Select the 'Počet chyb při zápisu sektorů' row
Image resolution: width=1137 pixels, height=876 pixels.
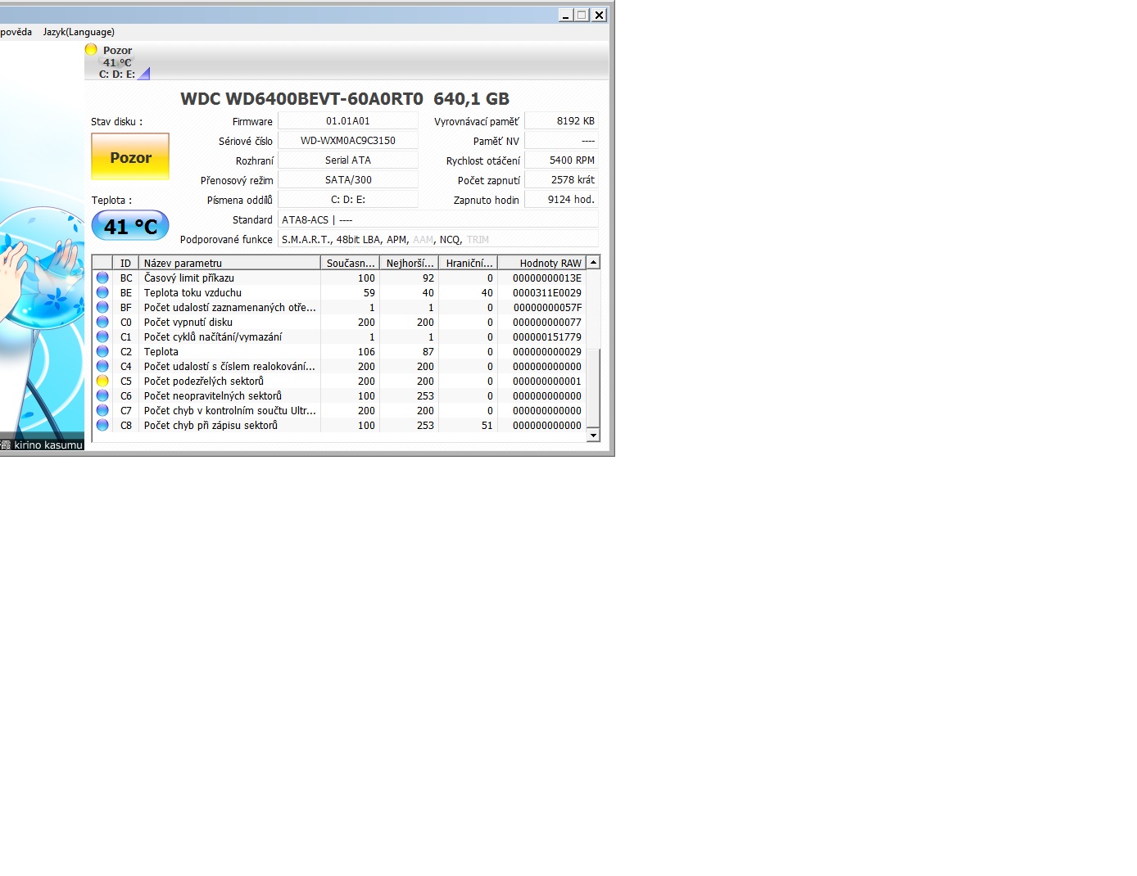pos(340,425)
